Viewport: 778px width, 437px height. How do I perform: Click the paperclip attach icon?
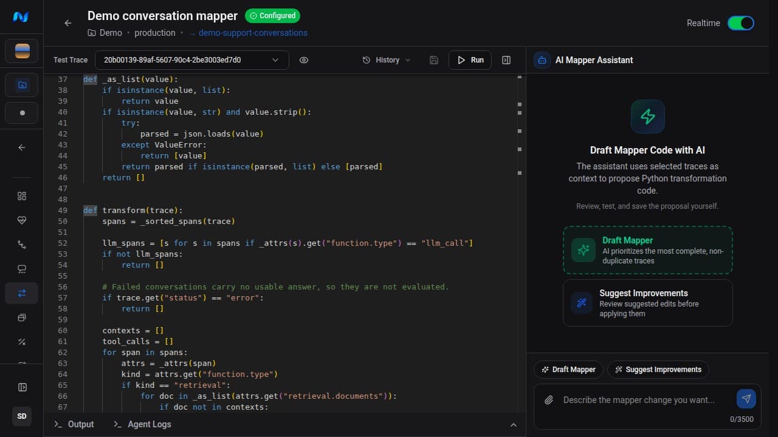549,400
